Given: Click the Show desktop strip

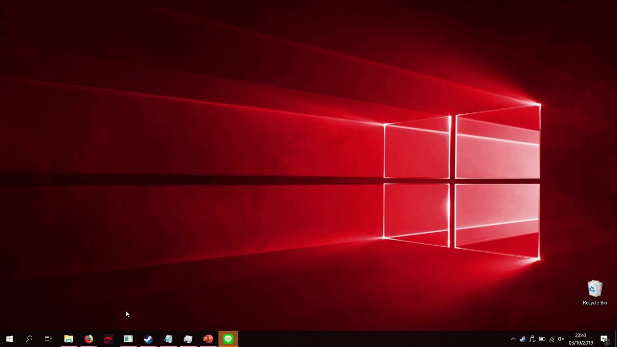Looking at the screenshot, I should click(x=616, y=339).
